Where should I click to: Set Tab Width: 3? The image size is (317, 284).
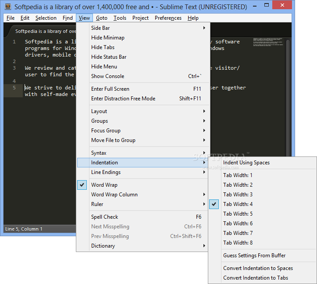coord(262,195)
